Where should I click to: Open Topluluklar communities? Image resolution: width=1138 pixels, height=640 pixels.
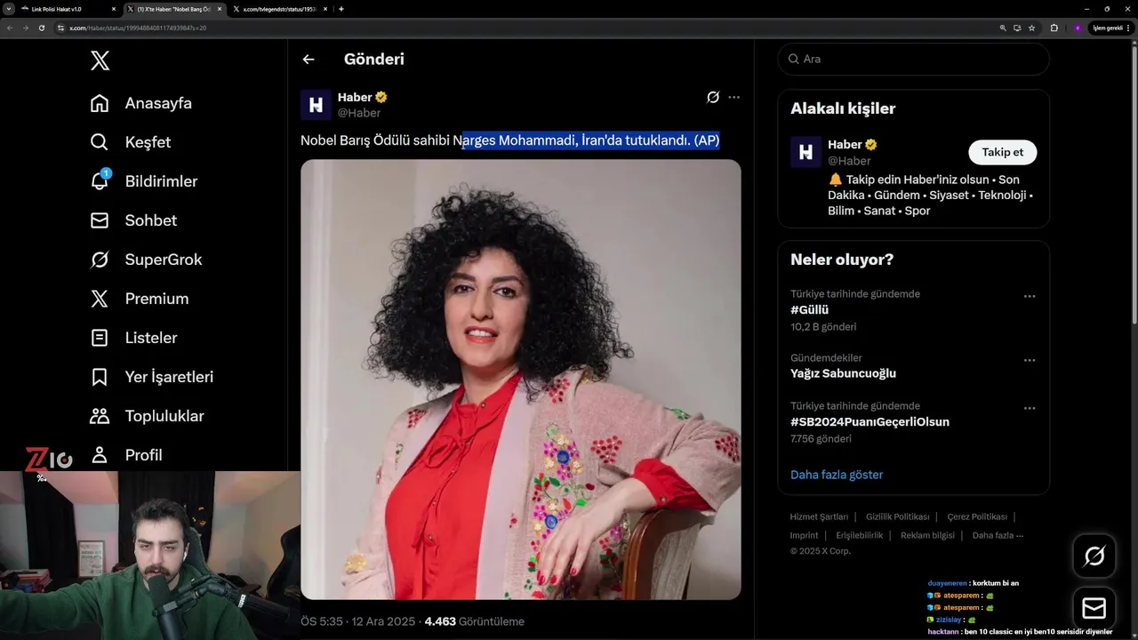(147, 416)
